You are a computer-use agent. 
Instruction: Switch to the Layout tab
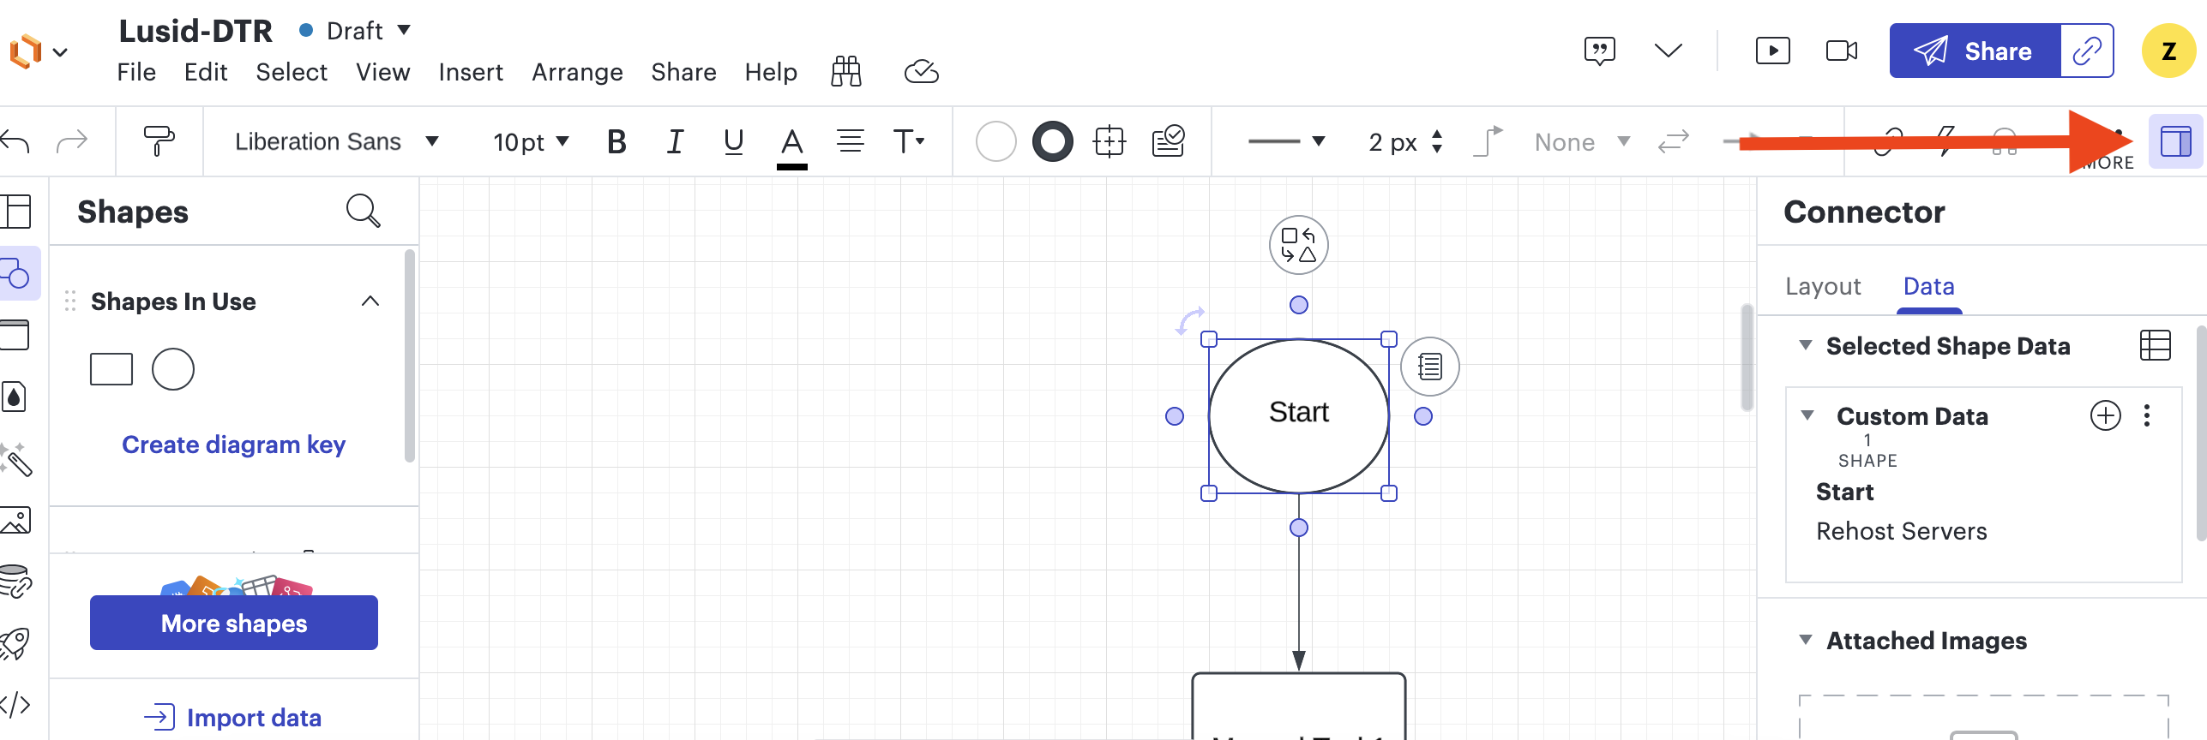(x=1823, y=286)
